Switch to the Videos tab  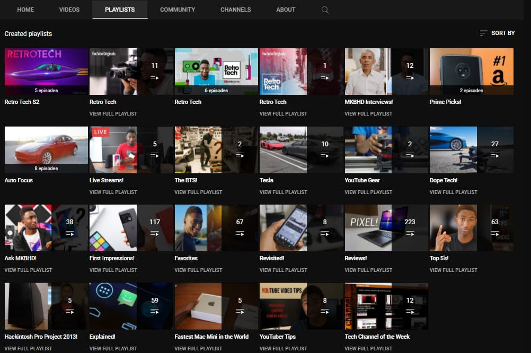pyautogui.click(x=69, y=10)
